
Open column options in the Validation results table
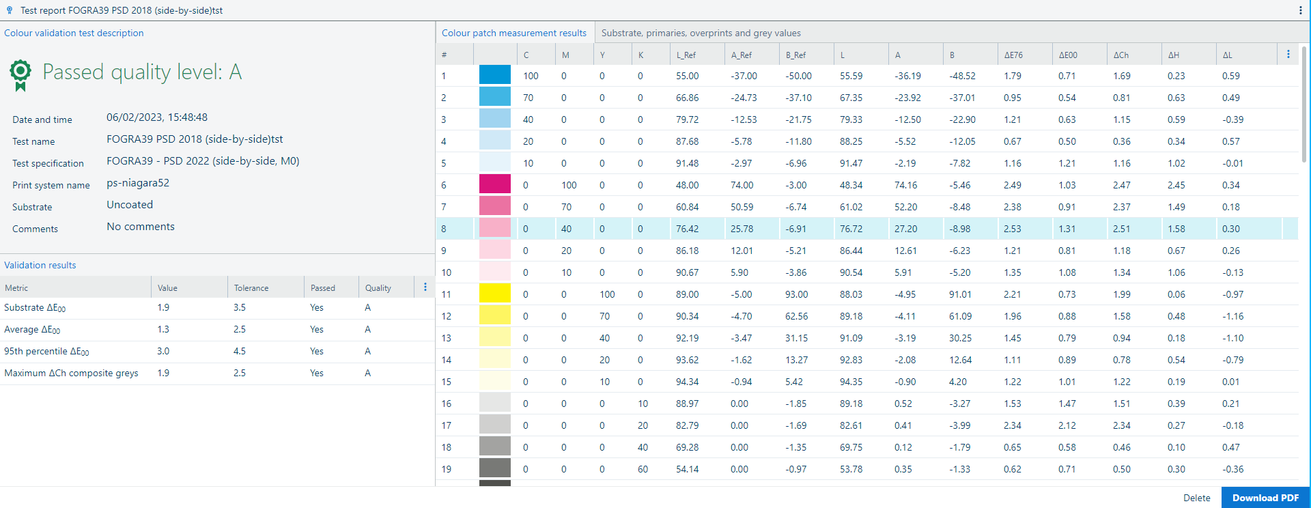(425, 287)
